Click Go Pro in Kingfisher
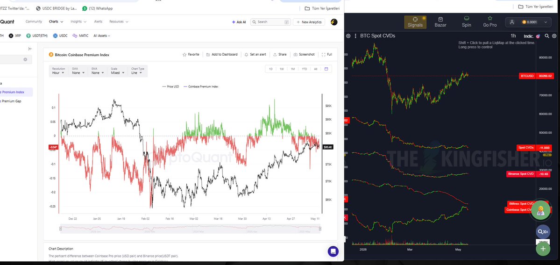 [489, 22]
